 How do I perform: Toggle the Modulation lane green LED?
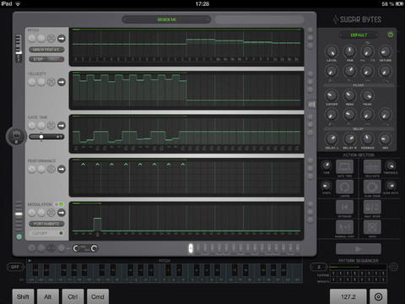tap(61, 204)
